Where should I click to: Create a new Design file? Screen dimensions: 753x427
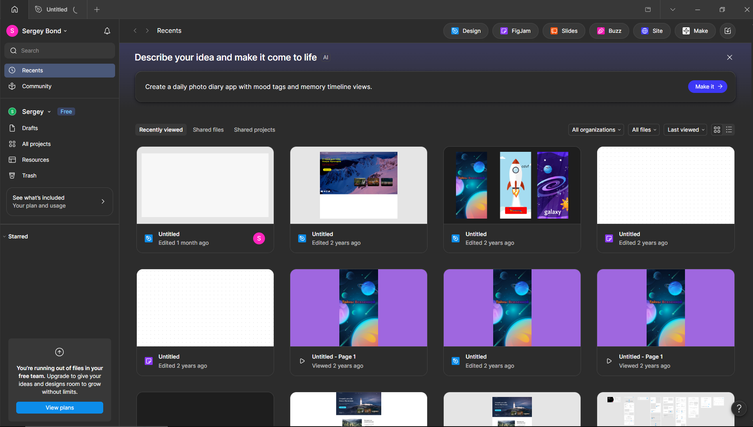[x=466, y=31]
